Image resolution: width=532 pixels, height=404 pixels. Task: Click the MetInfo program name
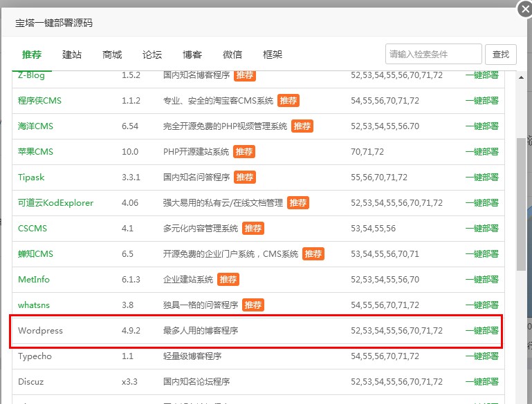click(x=34, y=280)
